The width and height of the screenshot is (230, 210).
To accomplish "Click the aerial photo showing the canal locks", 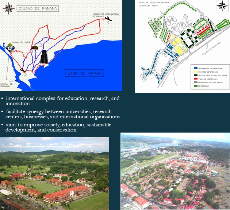I will [175, 172].
